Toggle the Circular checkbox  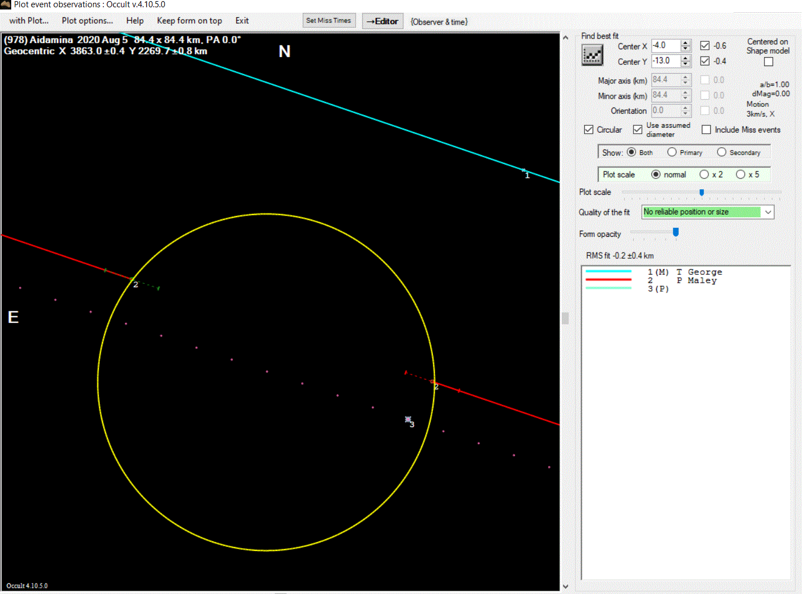[589, 129]
